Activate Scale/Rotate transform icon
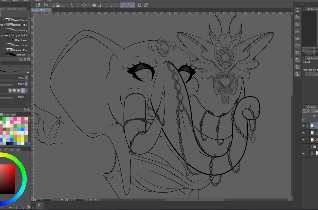This screenshot has height=210, width=318. click(99, 5)
